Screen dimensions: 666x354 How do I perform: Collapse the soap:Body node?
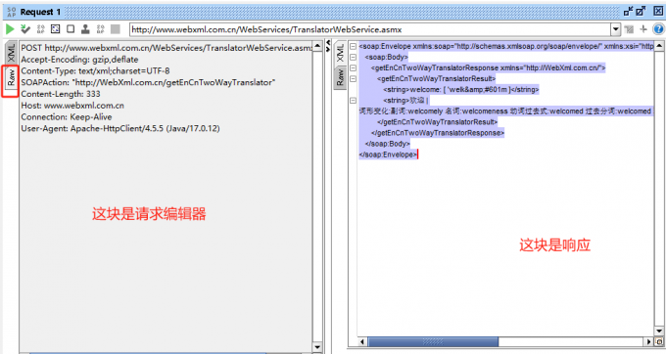[x=353, y=57]
